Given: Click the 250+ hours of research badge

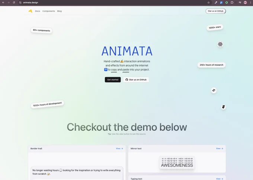Looking at the screenshot, I should 211,65.
